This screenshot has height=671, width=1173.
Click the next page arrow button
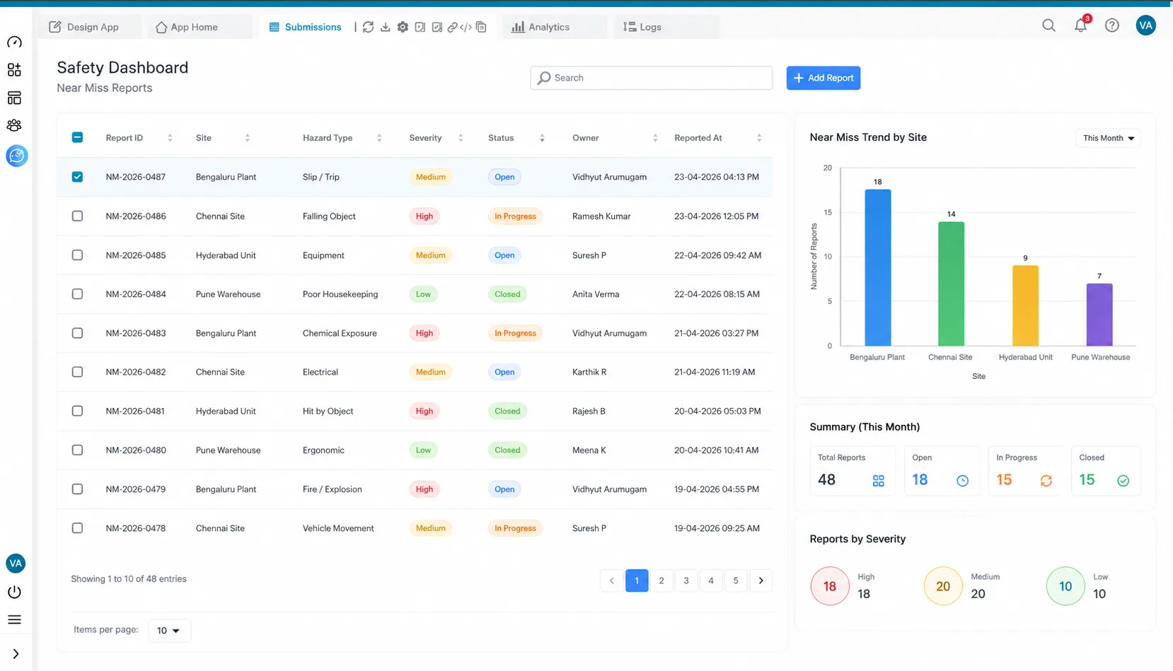click(761, 580)
